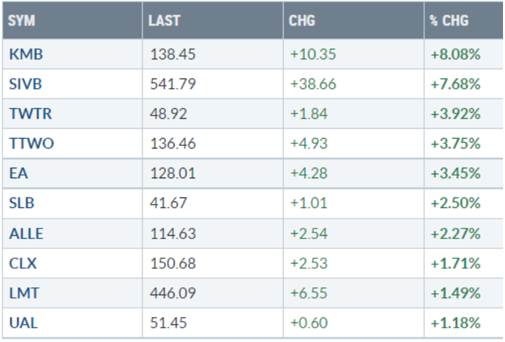Open the EA stock symbol link
Viewport: 505px width, 342px height.
19,174
